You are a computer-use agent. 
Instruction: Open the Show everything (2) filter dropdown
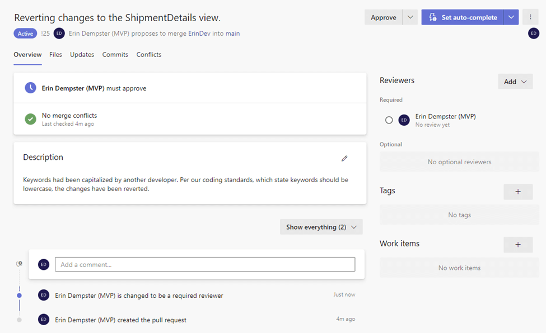click(321, 227)
